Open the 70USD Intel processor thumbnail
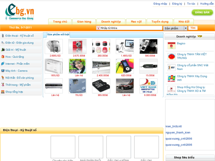Screen dimensions: 215x161 tap(77, 86)
